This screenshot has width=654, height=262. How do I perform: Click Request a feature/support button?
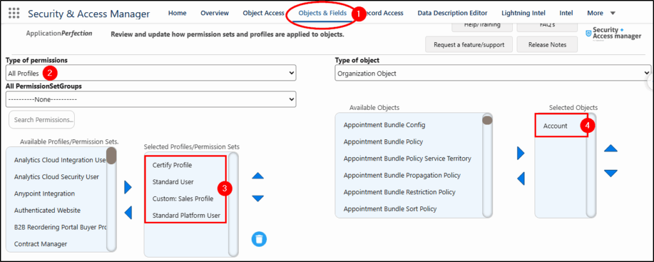(x=468, y=44)
